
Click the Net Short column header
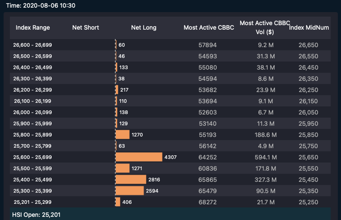point(86,28)
